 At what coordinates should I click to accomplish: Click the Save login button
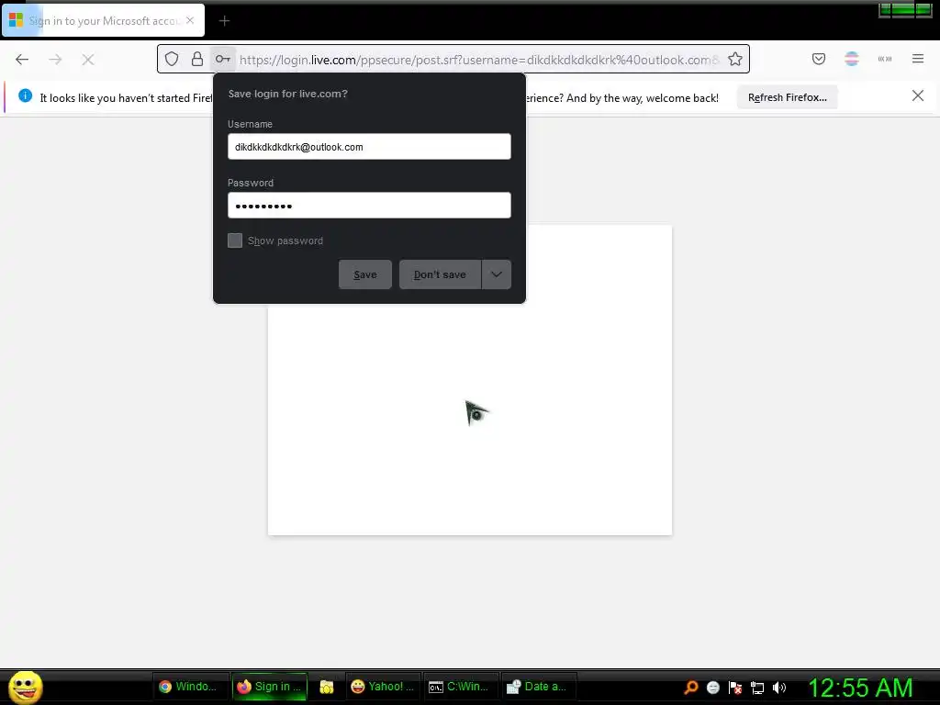[x=365, y=274]
